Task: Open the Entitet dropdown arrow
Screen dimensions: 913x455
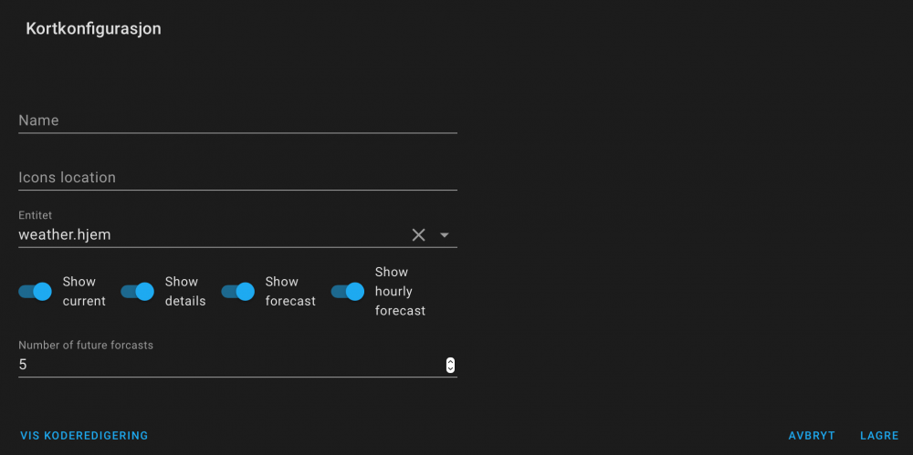Action: (445, 235)
